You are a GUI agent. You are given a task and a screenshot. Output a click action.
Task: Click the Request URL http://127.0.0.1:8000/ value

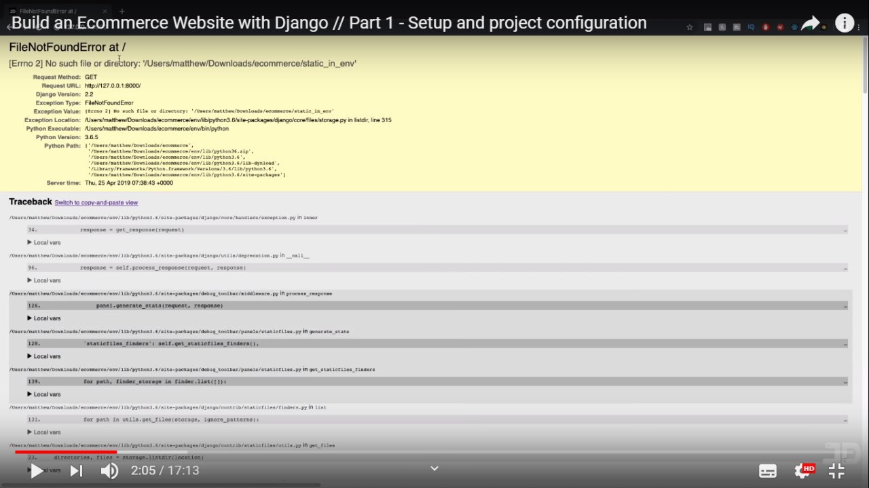(x=113, y=86)
